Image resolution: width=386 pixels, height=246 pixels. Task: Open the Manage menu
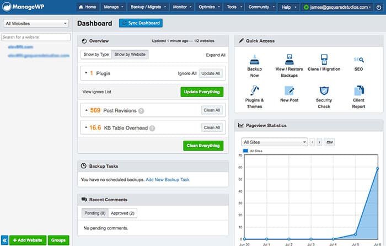click(x=113, y=7)
